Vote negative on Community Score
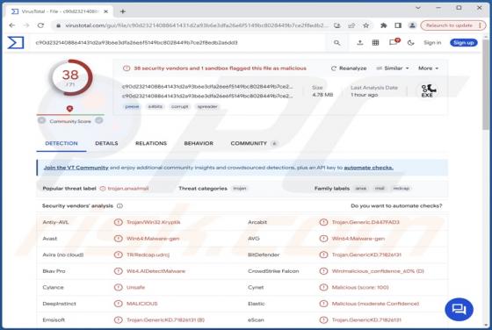 click(x=41, y=120)
